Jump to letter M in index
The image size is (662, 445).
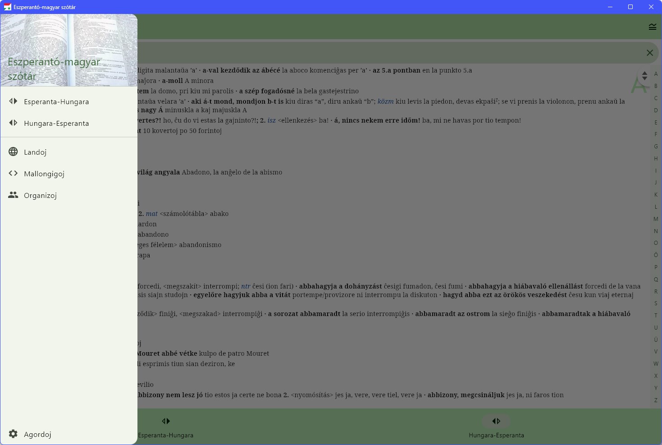tap(656, 219)
